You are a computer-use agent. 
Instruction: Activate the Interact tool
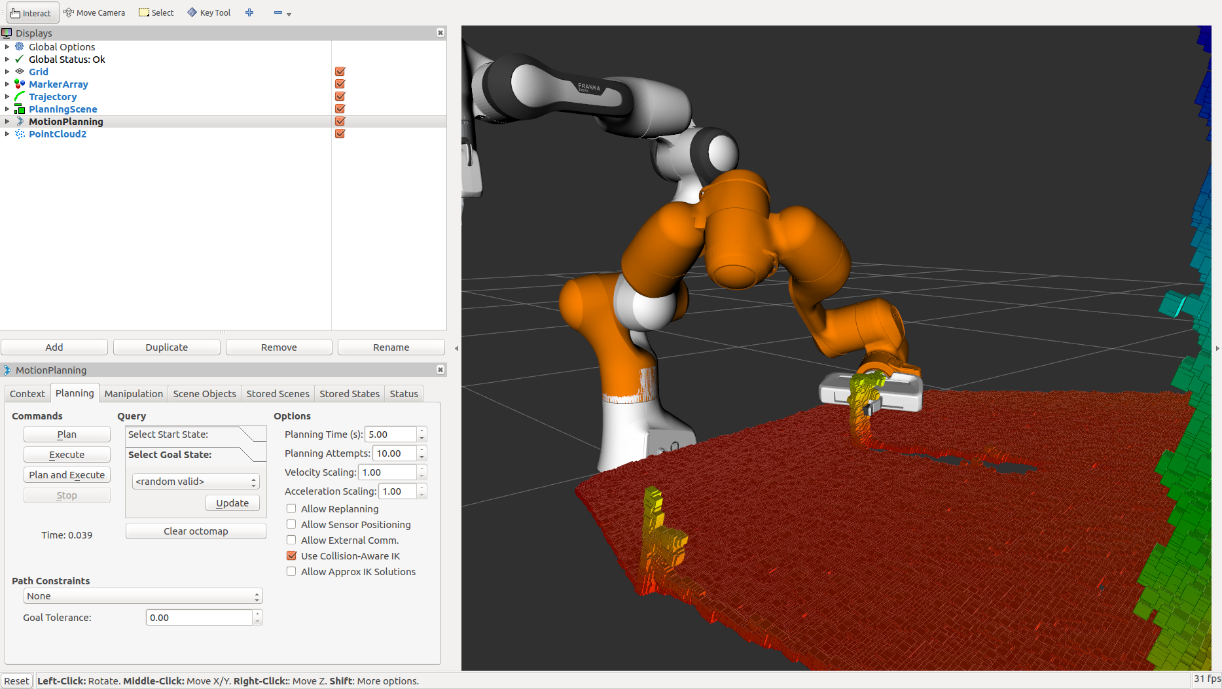[32, 12]
